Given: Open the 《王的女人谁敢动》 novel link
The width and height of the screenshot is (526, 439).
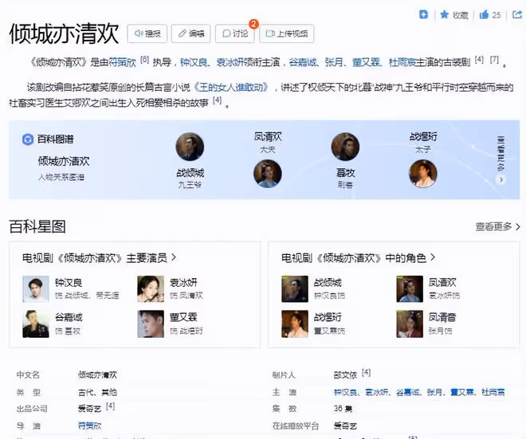Looking at the screenshot, I should (231, 88).
